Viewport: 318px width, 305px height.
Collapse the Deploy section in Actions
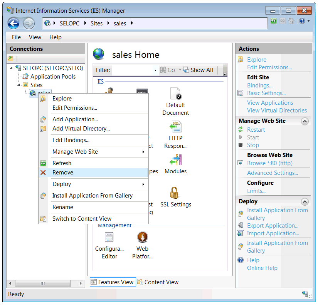coord(305,202)
